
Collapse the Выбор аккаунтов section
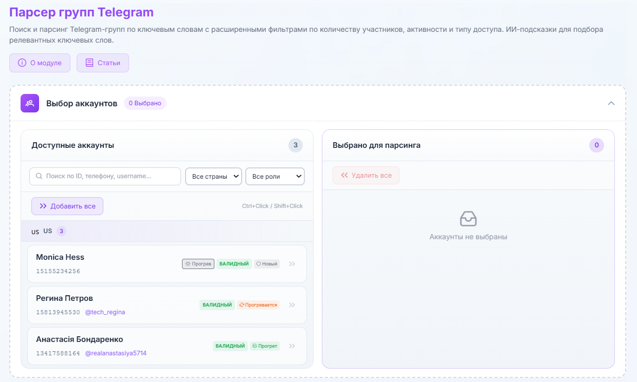(x=611, y=103)
